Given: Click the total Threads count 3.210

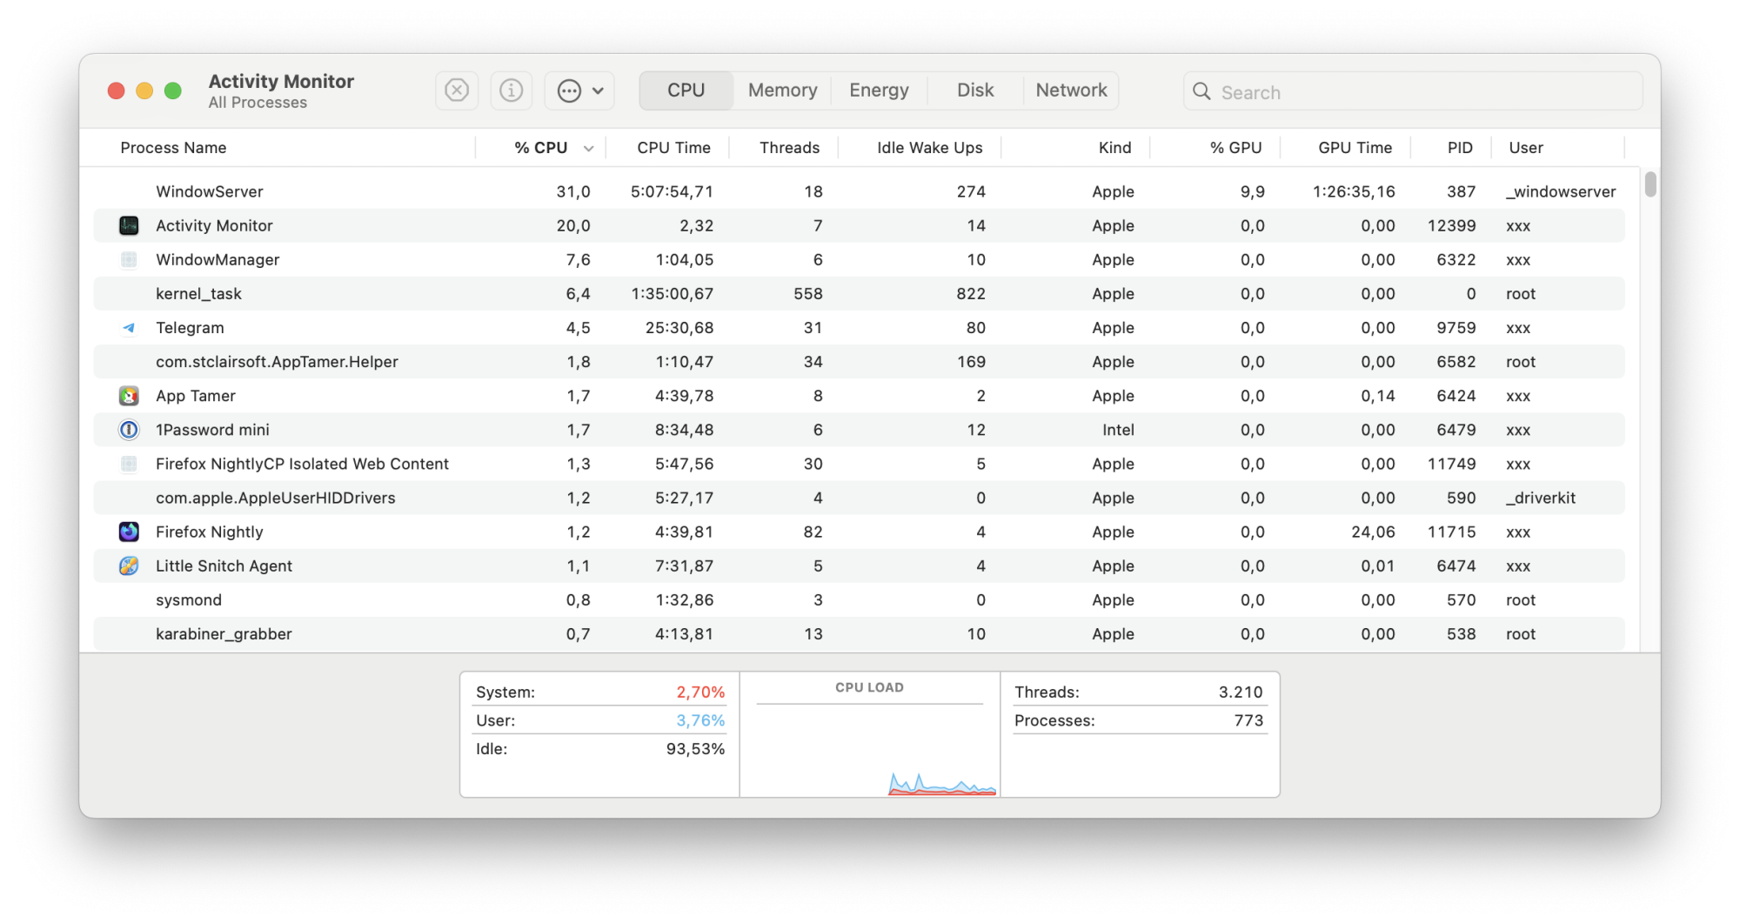Looking at the screenshot, I should click(x=1240, y=692).
